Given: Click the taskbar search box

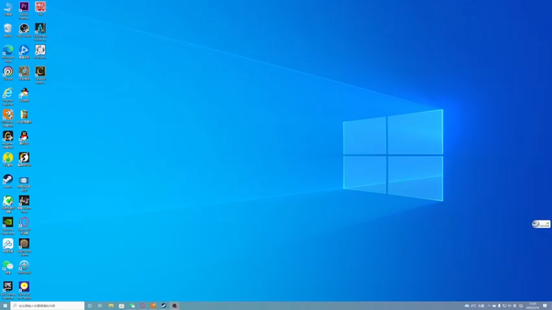Looking at the screenshot, I should point(48,306).
